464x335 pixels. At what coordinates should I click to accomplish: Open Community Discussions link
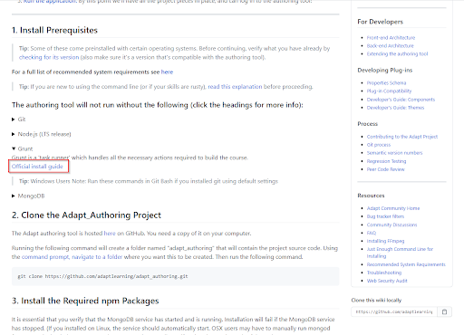(x=391, y=225)
